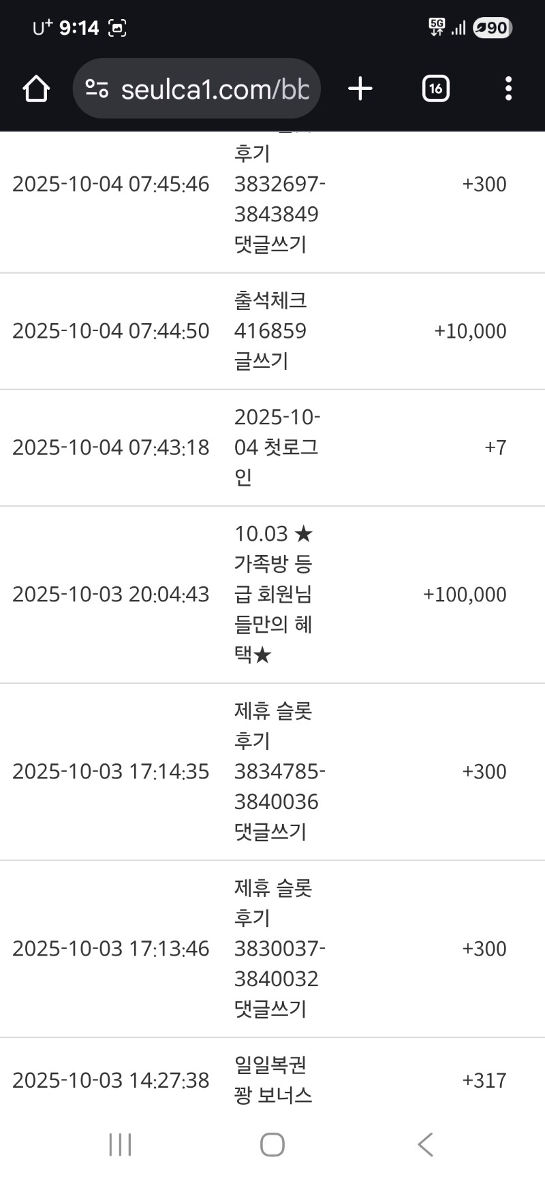Image resolution: width=545 pixels, height=1181 pixels.
Task: Select the 일일복권 꽝 보너스 entry
Action: tap(272, 1080)
